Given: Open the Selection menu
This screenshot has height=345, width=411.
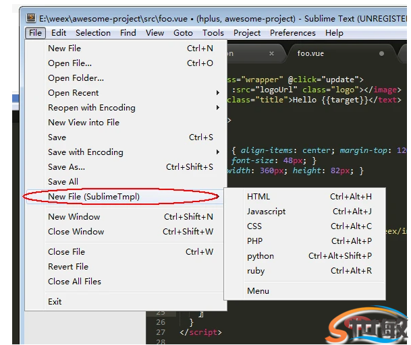Looking at the screenshot, I should [93, 33].
